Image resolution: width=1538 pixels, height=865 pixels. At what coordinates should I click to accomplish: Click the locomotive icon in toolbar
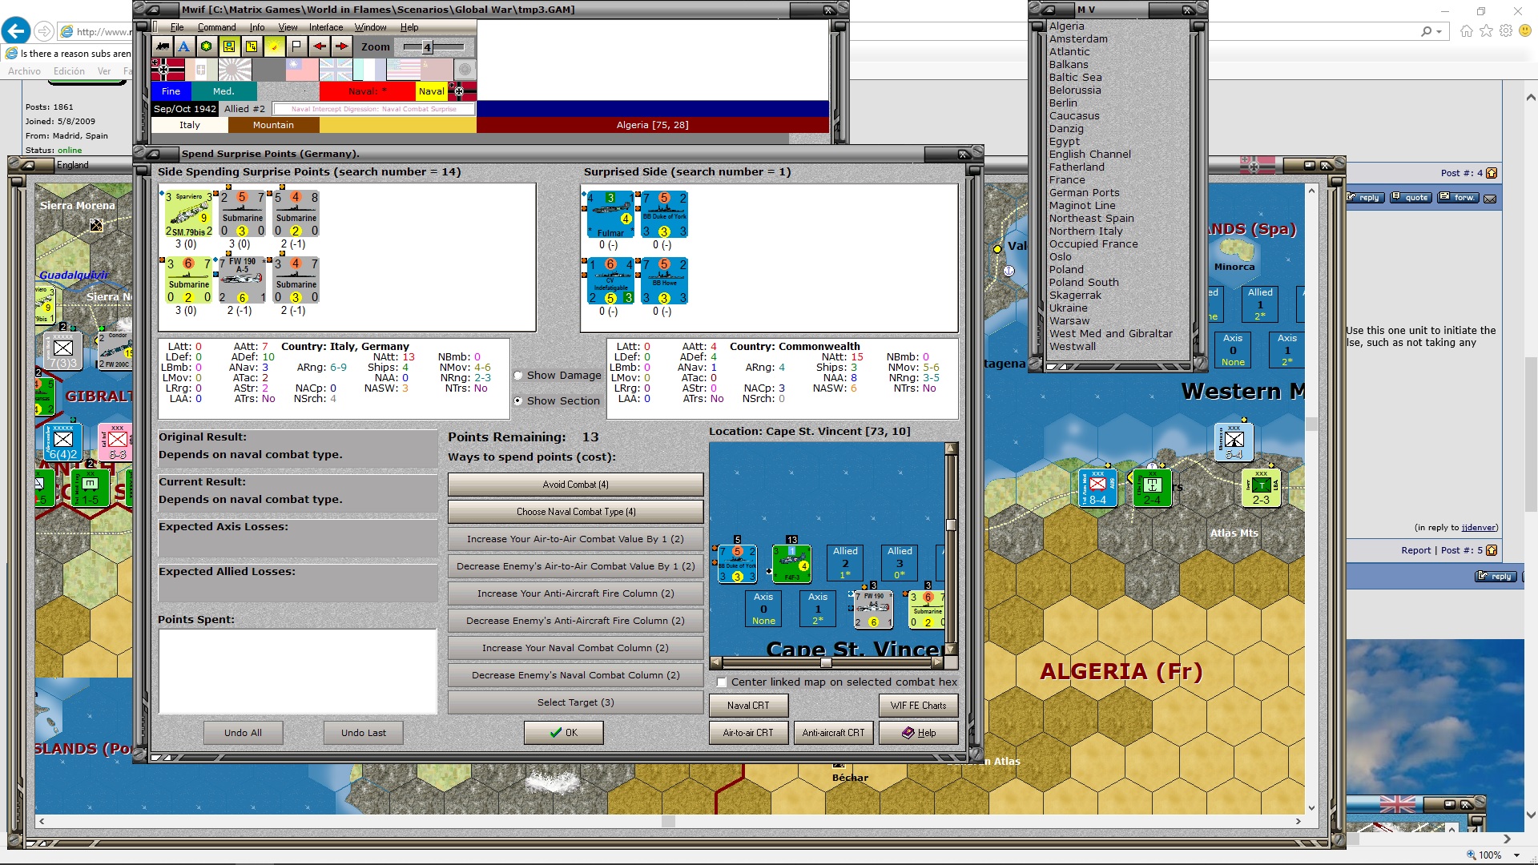(x=163, y=46)
